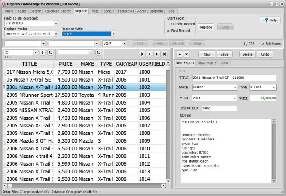This screenshot has height=196, width=286.
Task: Open the Backup tab
Action: click(109, 11)
